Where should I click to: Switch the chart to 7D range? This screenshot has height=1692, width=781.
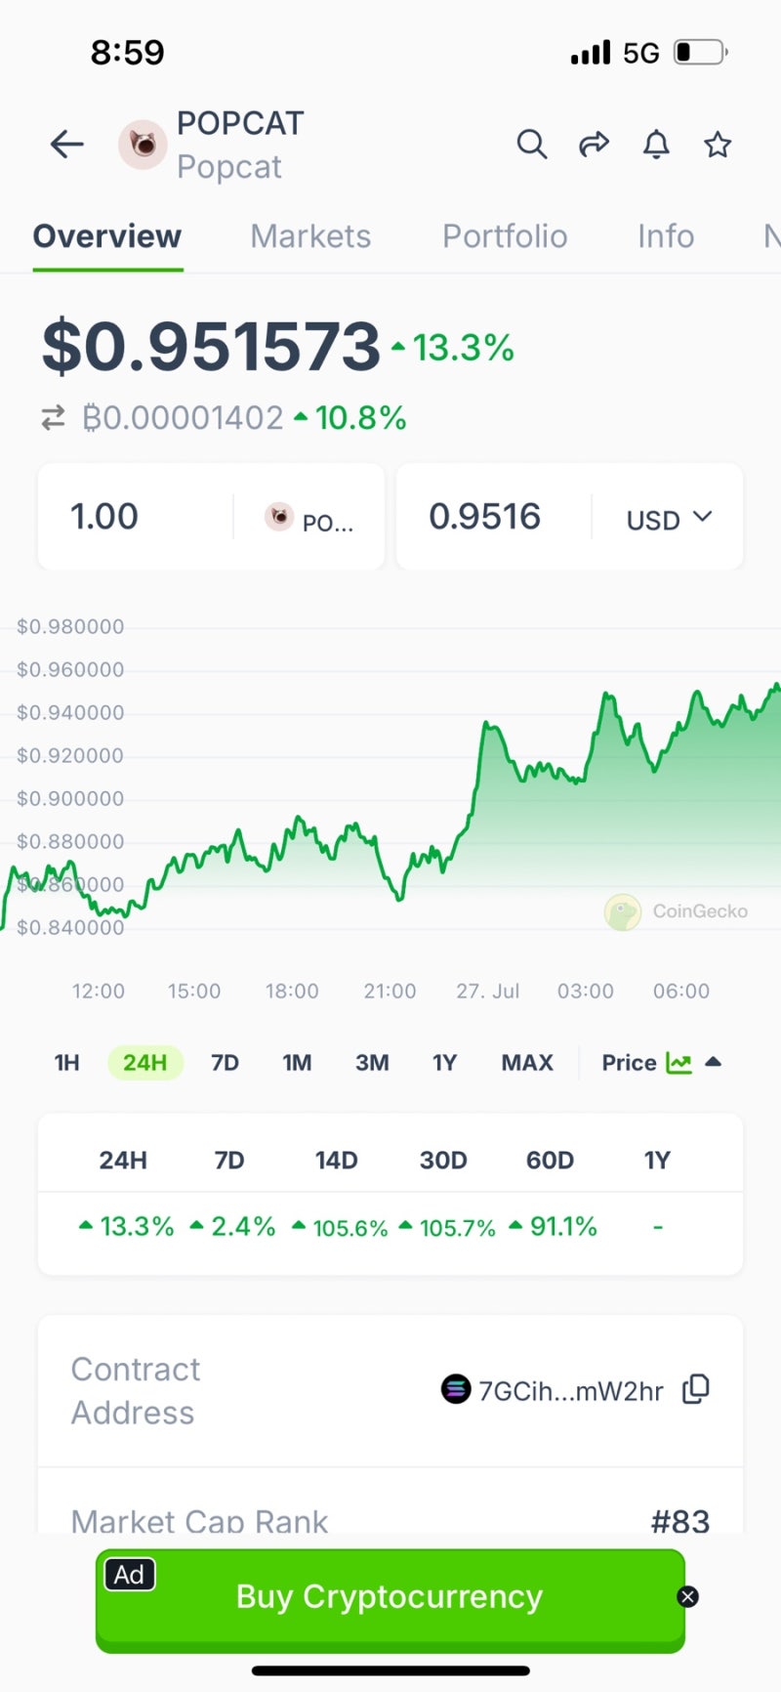(x=224, y=1062)
